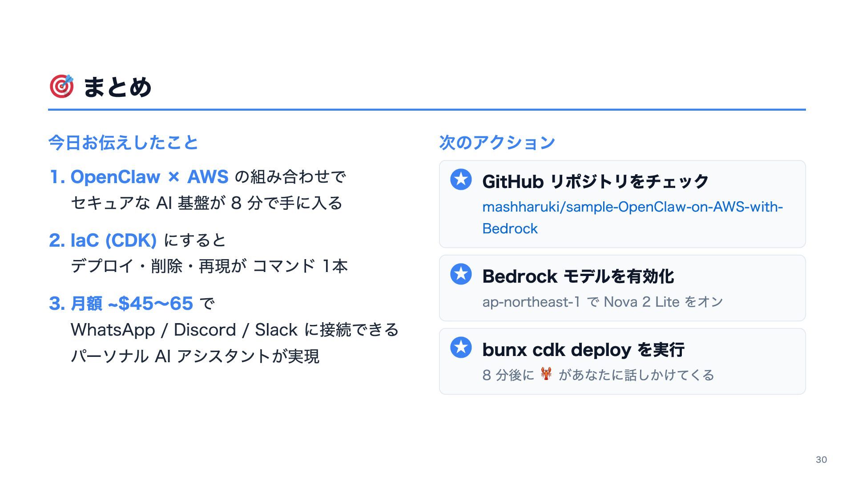
Task: Open the mashharuki/sample-OpenClaw-on-AWS-with-Bedrock link
Action: pos(632,207)
